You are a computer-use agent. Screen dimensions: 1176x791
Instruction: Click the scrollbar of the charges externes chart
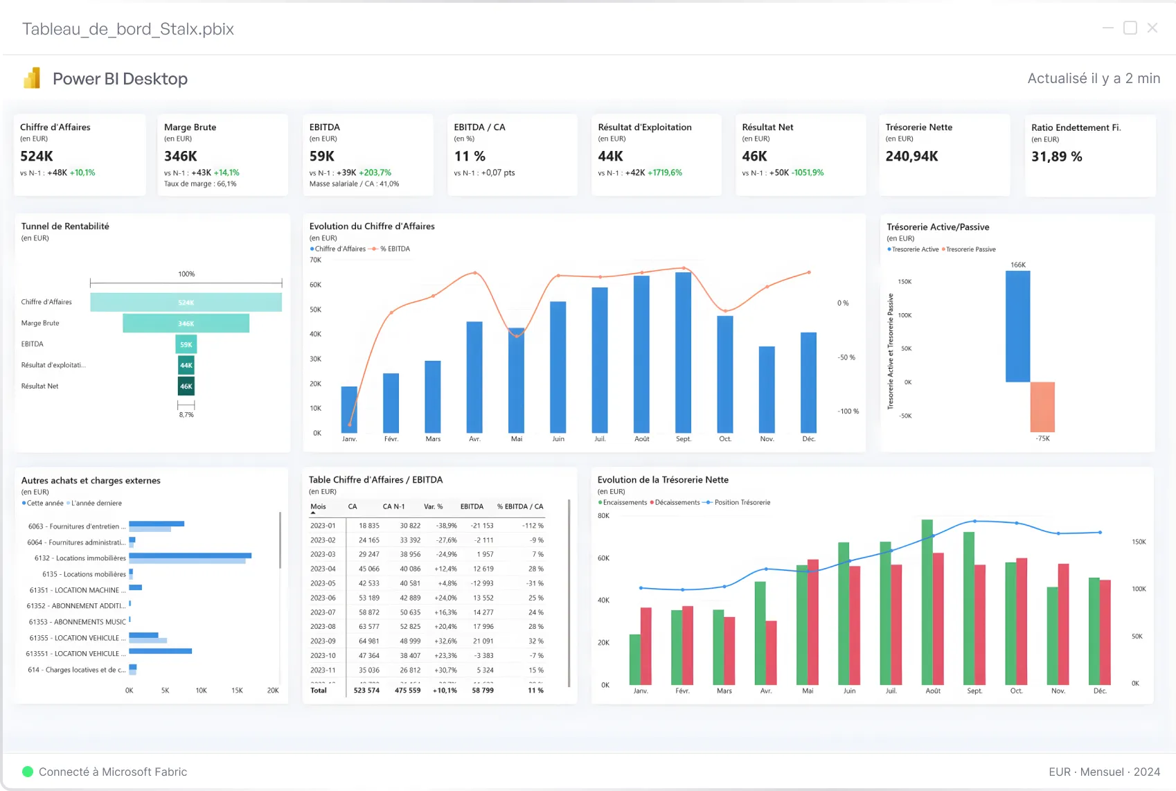280,540
